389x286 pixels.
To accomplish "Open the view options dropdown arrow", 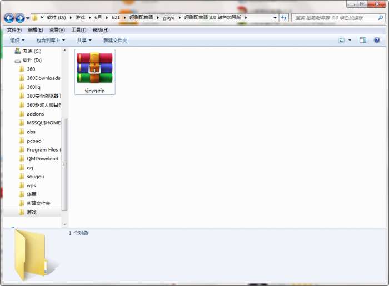I will (350, 40).
